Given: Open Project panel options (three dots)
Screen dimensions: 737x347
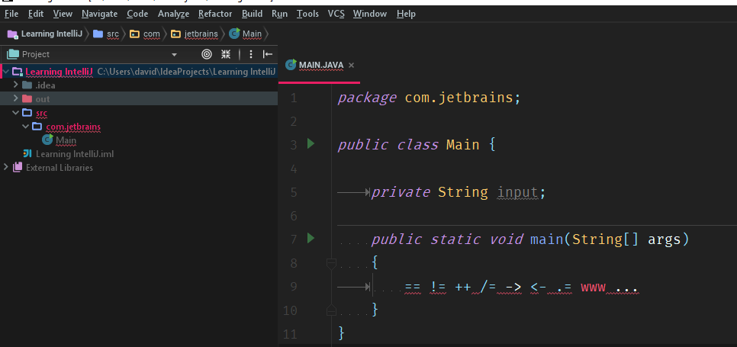Looking at the screenshot, I should point(251,54).
